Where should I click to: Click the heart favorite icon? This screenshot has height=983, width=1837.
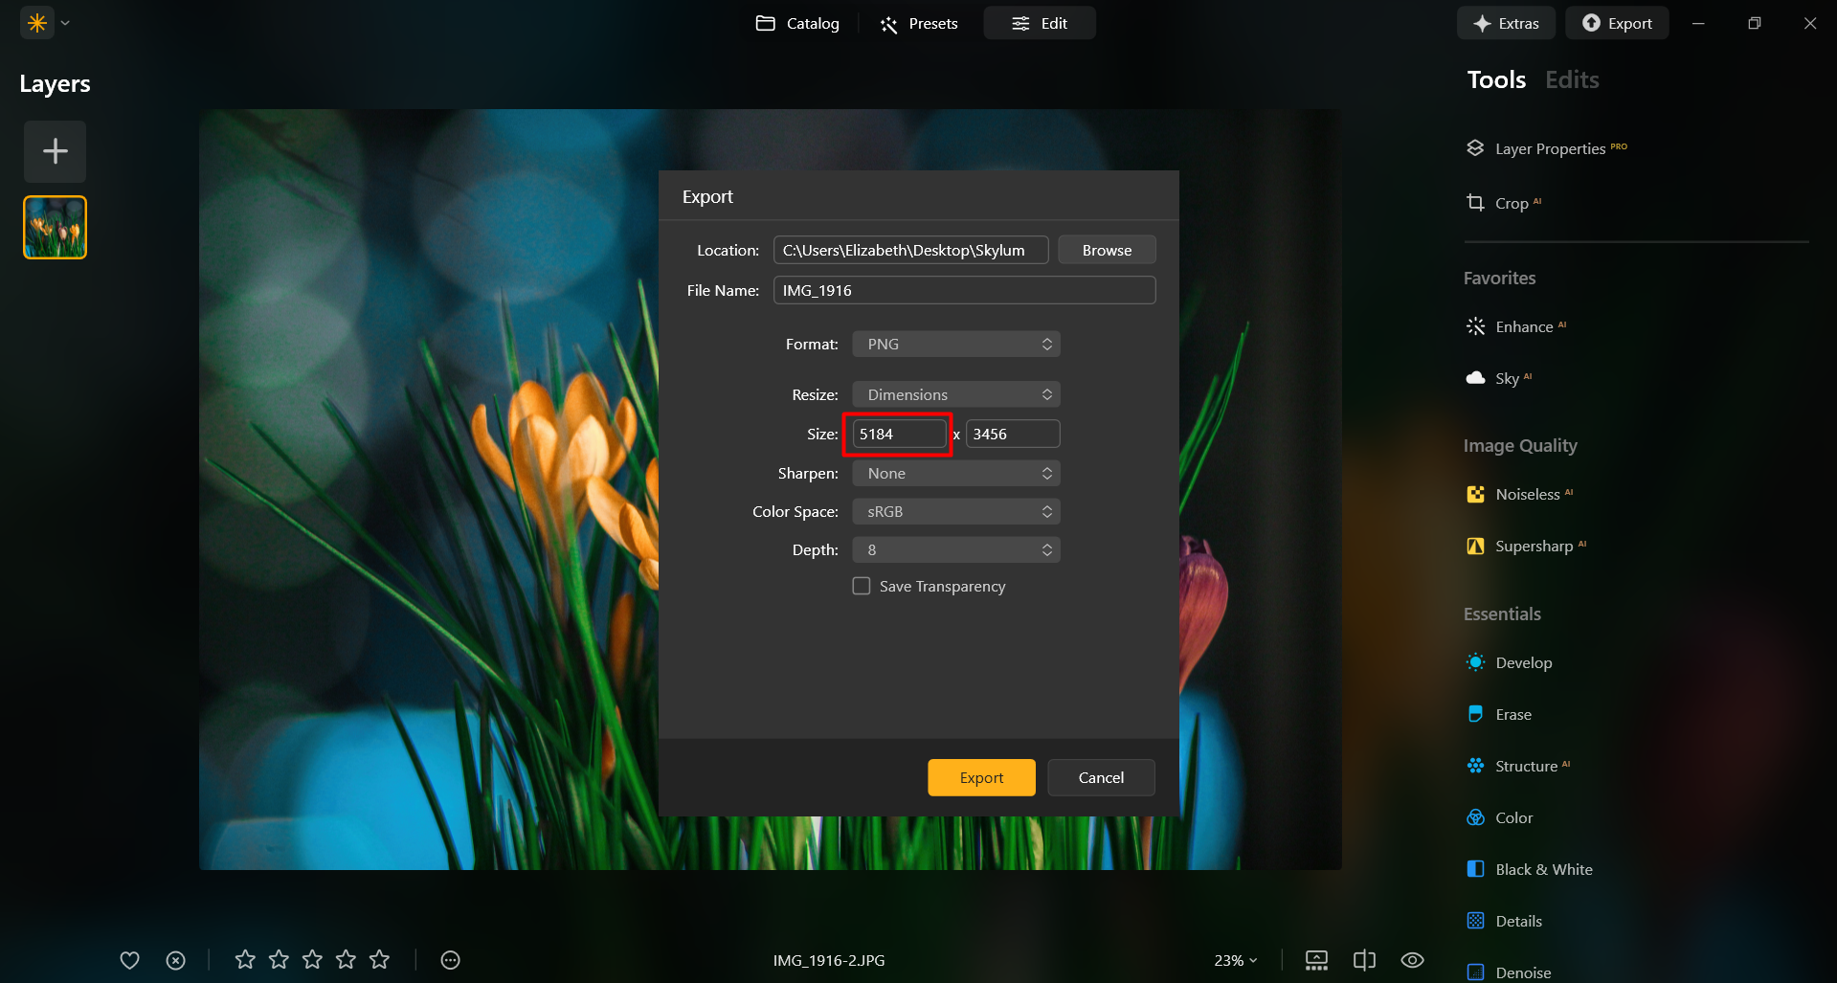[x=129, y=960]
